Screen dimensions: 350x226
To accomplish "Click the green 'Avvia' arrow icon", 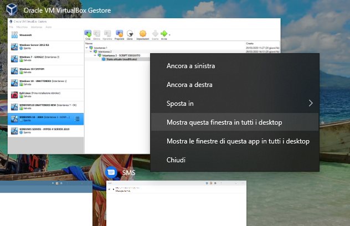I will pyautogui.click(x=164, y=35).
